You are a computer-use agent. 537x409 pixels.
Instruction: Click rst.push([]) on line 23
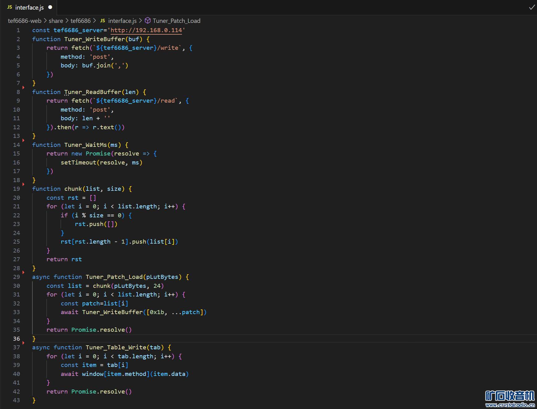96,224
